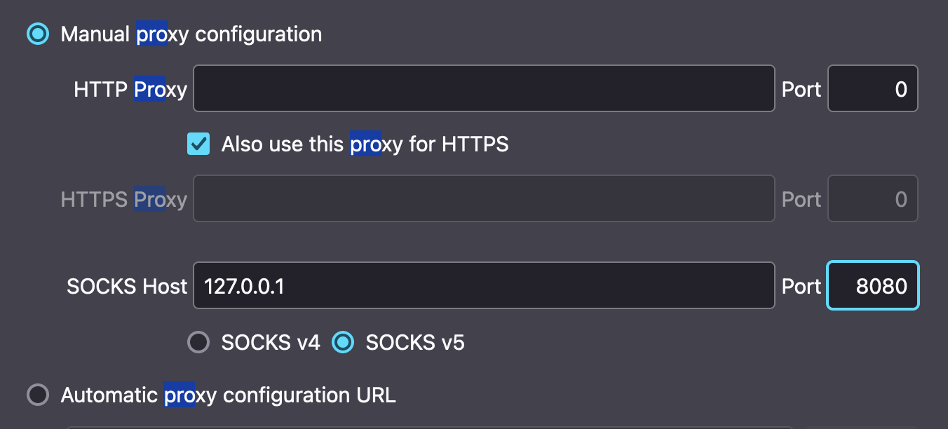Click the HTTP Proxy Port field
This screenshot has height=429, width=948.
[873, 89]
